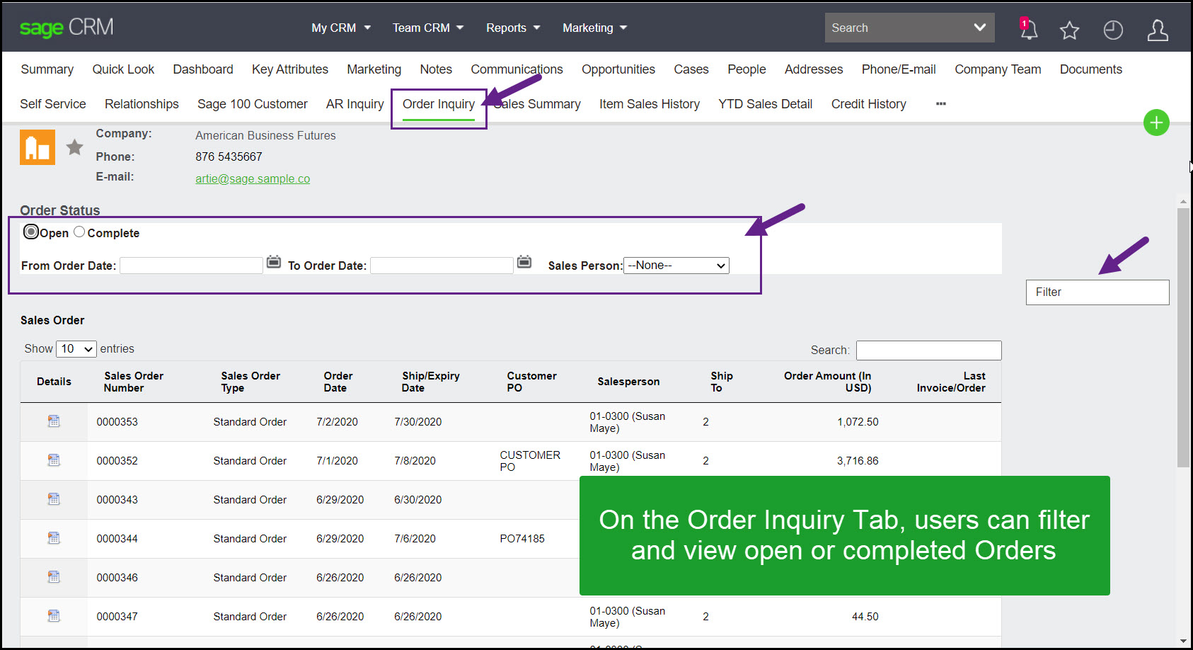Screen dimensions: 1193x650
Task: Switch to the Credit History tab
Action: point(868,103)
